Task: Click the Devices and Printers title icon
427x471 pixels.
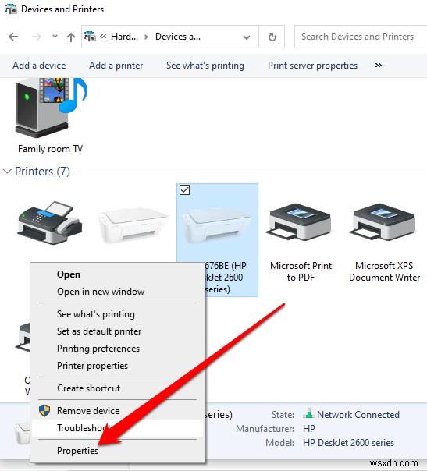Action: (x=11, y=9)
